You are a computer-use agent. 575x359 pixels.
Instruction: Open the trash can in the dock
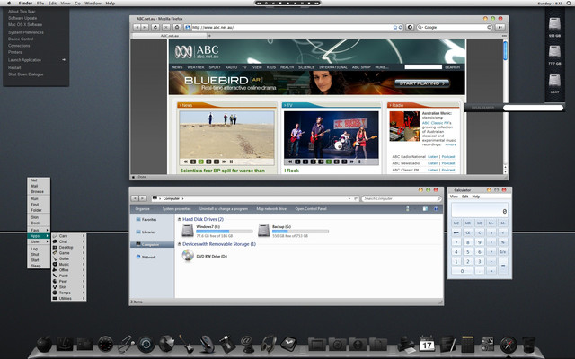528,345
